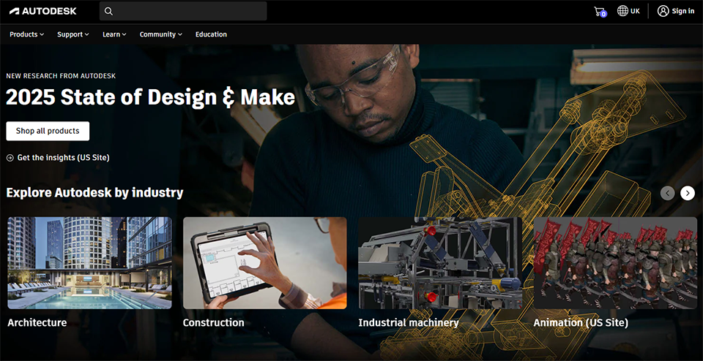Open the Animation (US Site) thumbnail
The height and width of the screenshot is (361, 703).
click(x=616, y=263)
